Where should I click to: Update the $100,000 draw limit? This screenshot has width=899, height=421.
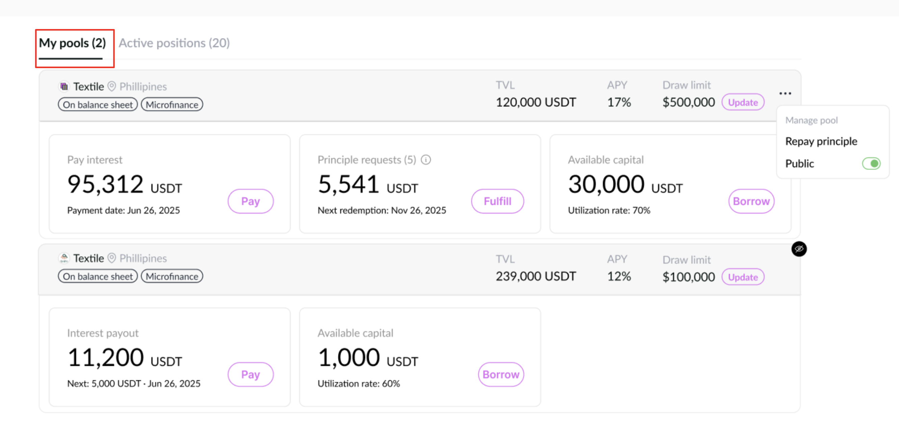tap(743, 277)
